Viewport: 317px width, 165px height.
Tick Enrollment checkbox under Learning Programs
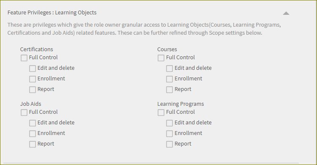coord(169,134)
